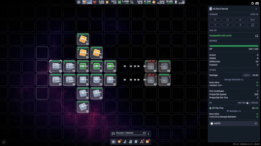The image size is (261, 146).
Task: Open the molecule elements tab
Action: pos(142,142)
